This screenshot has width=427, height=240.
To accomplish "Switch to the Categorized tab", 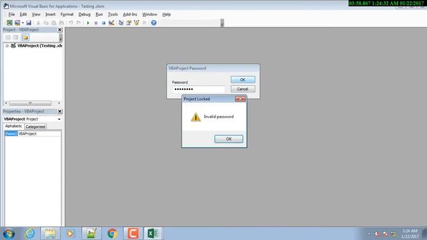I will (35, 127).
